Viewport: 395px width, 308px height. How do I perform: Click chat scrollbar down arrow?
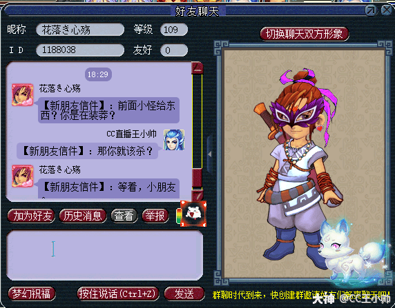[197, 196]
